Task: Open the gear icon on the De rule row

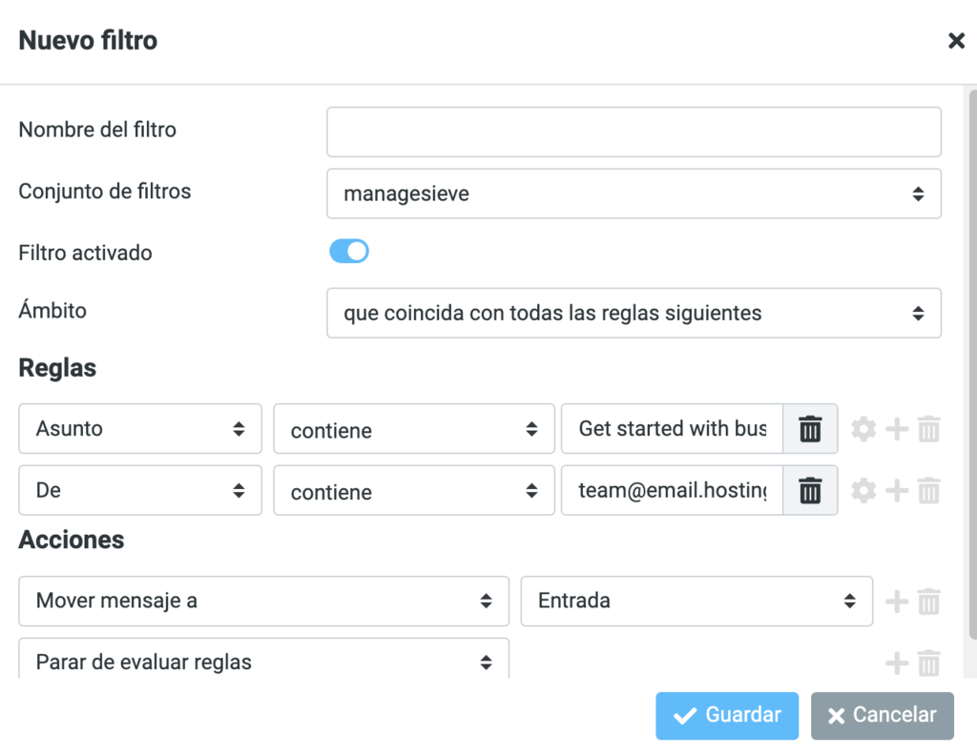Action: pos(863,490)
